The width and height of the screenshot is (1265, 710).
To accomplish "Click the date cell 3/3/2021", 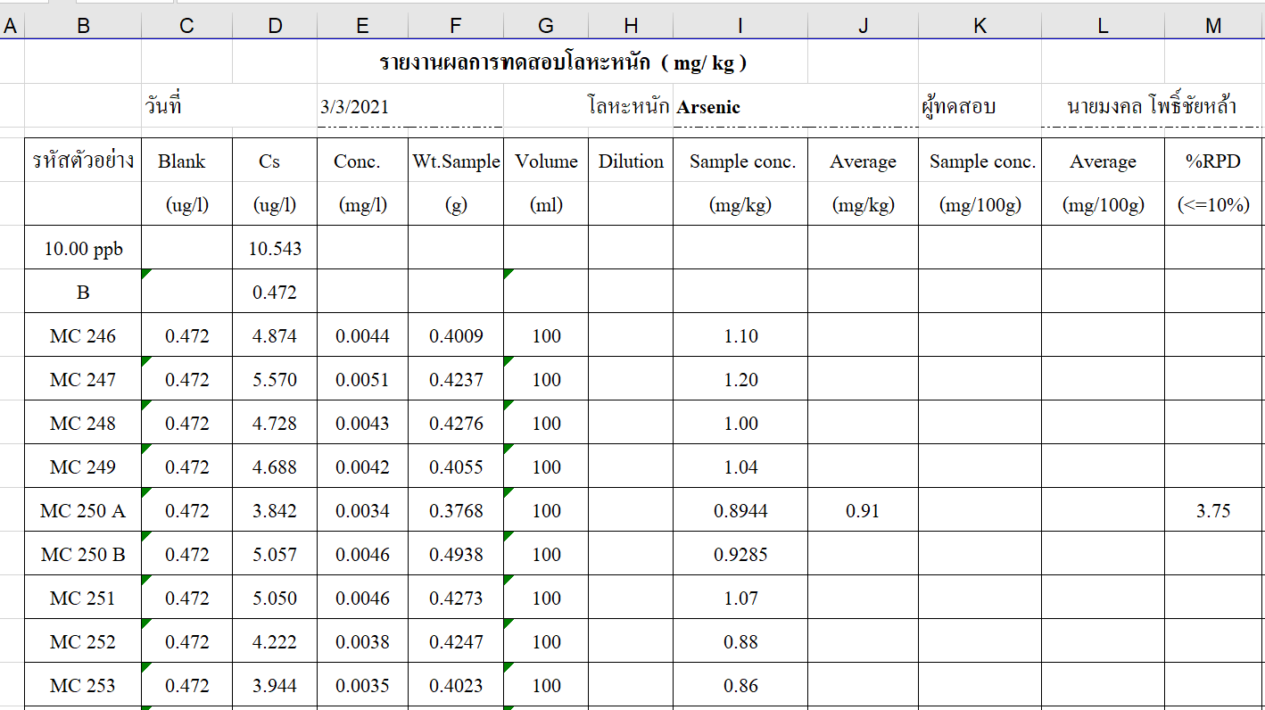I will [410, 107].
